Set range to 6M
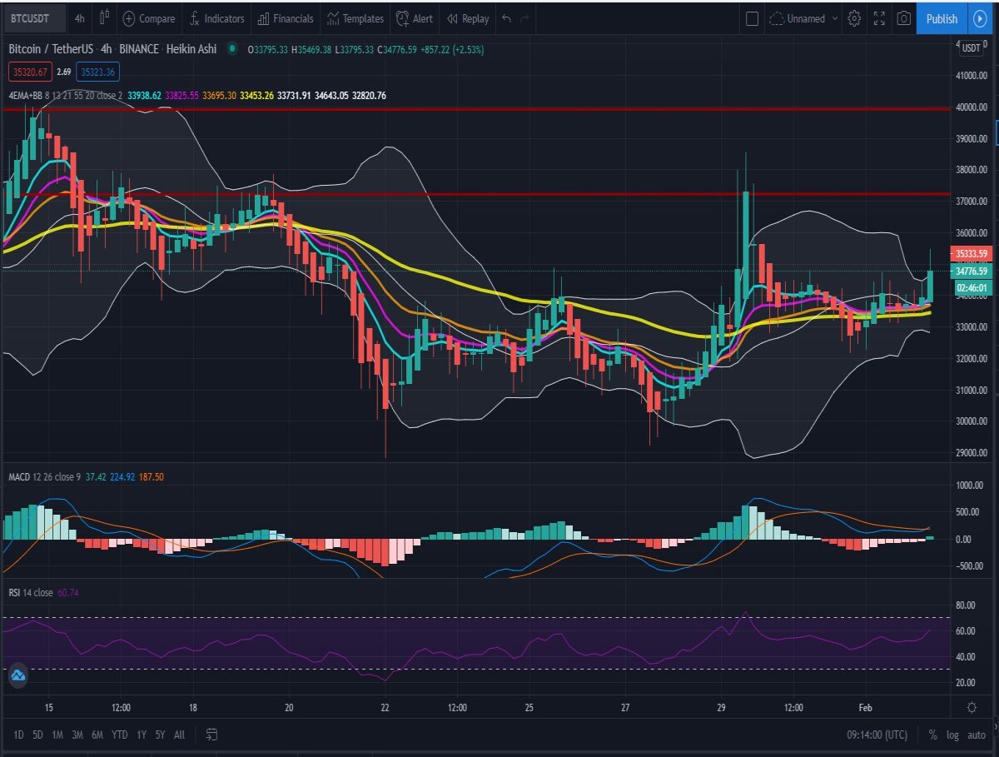 (x=97, y=735)
